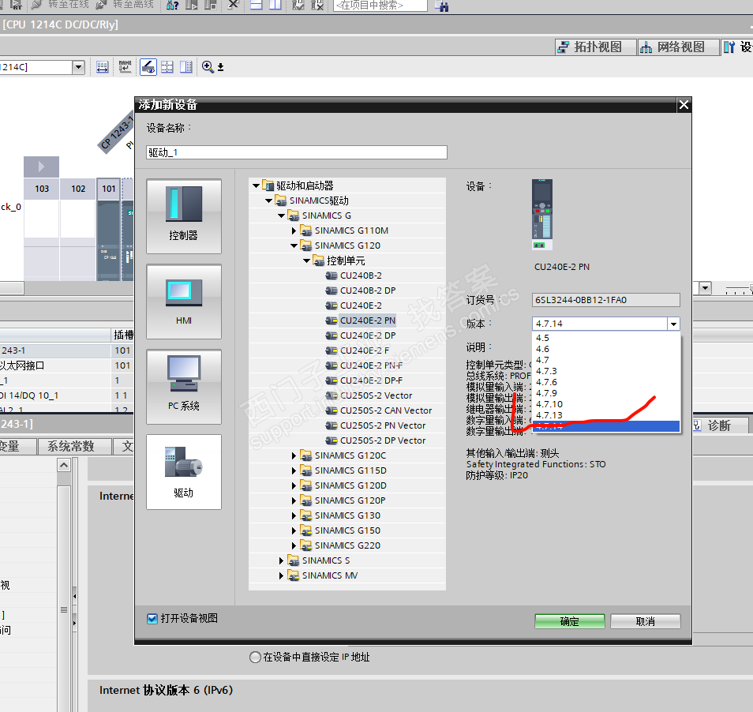Select the 以太网接口 row in device table
Image resolution: width=753 pixels, height=712 pixels.
67,365
